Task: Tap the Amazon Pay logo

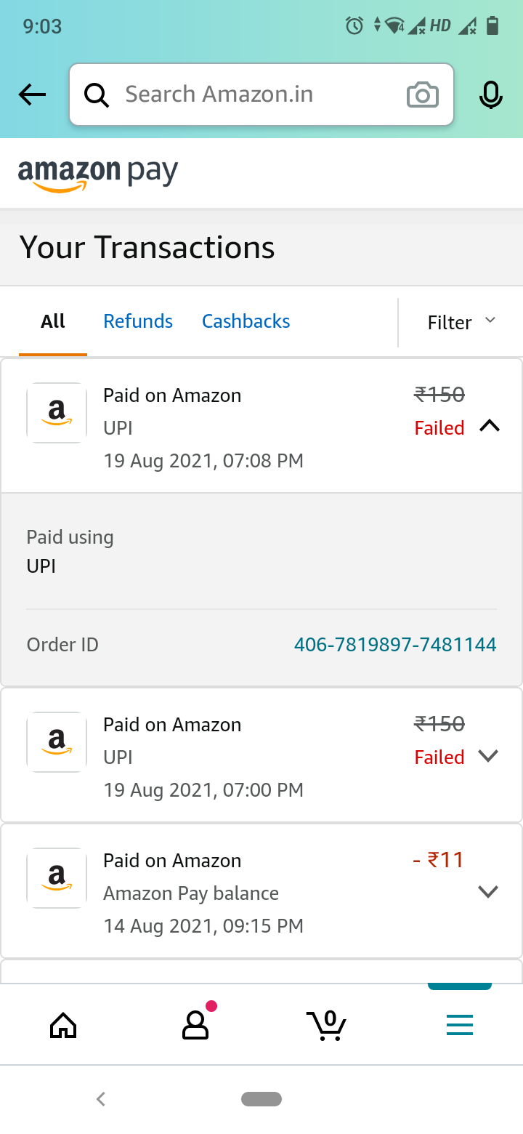Action: click(x=98, y=174)
